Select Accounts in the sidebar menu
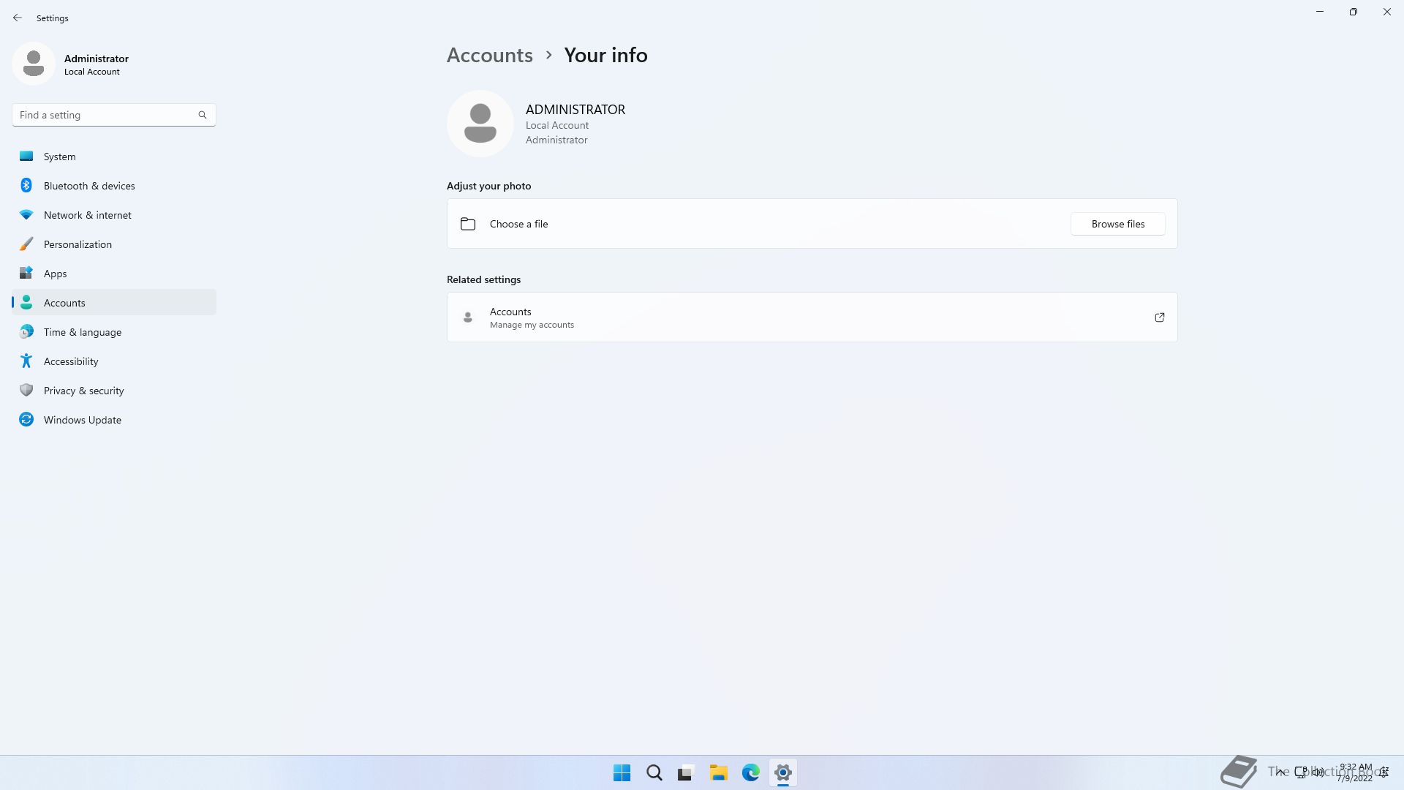This screenshot has height=790, width=1404. point(64,303)
